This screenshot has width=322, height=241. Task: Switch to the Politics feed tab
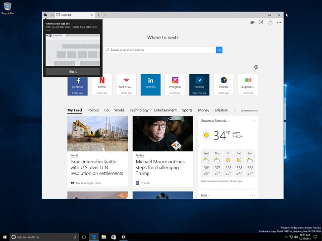[x=93, y=110]
